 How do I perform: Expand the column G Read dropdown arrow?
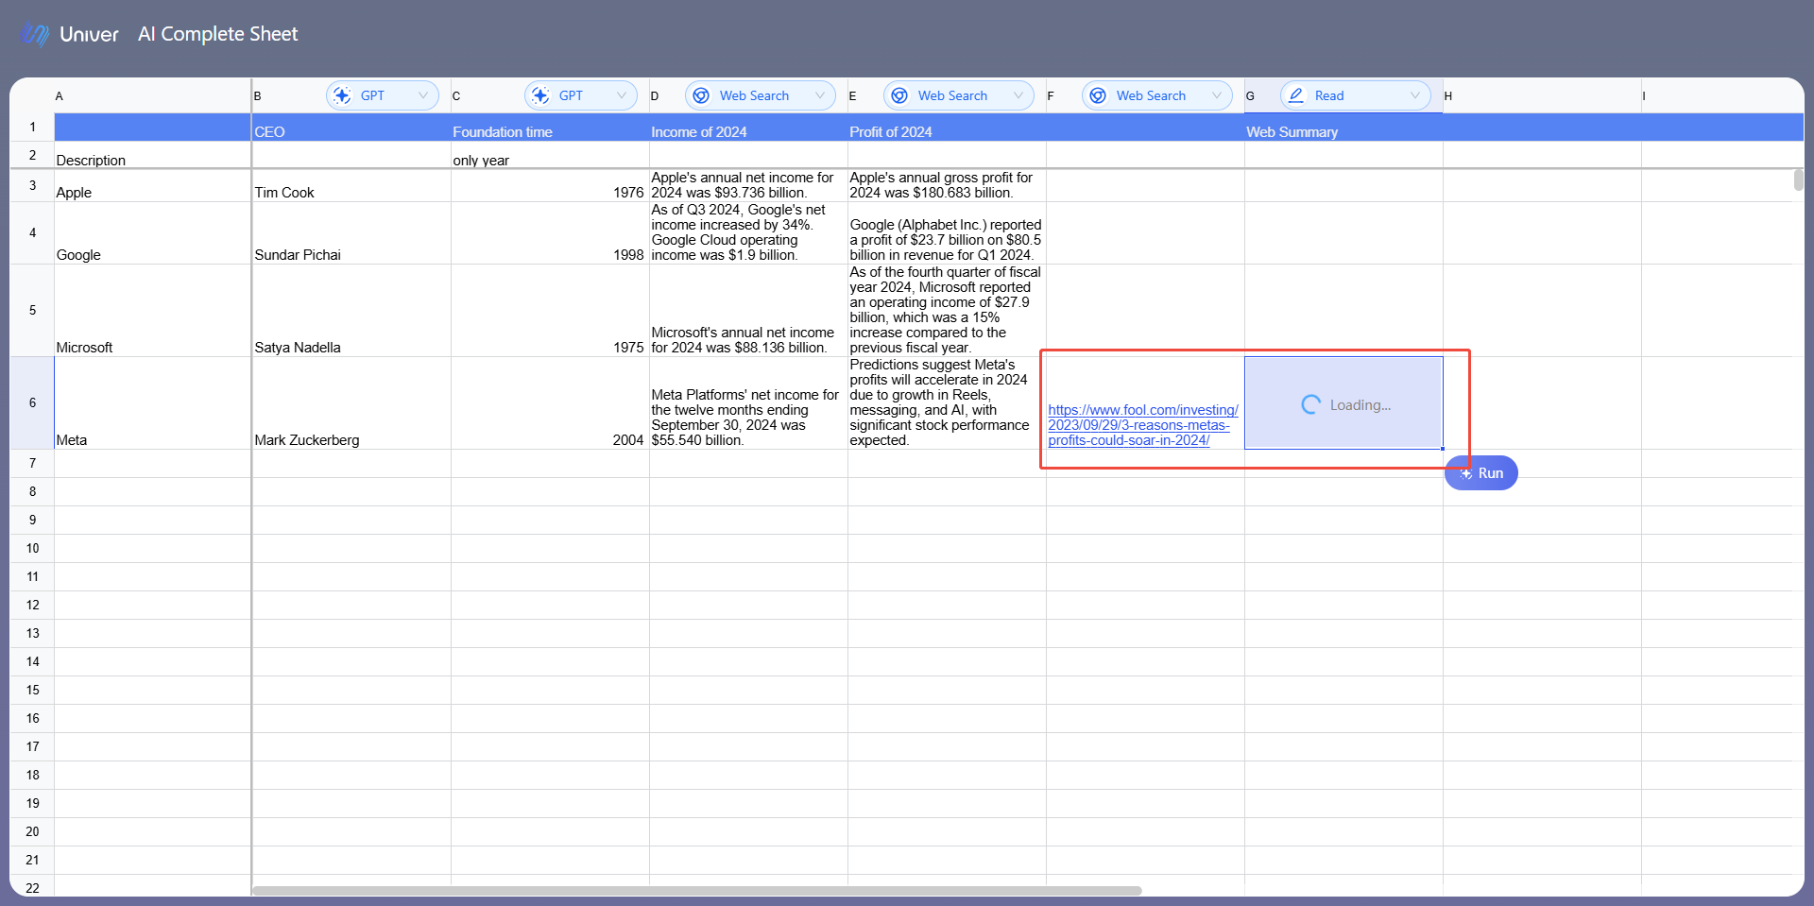point(1415,95)
